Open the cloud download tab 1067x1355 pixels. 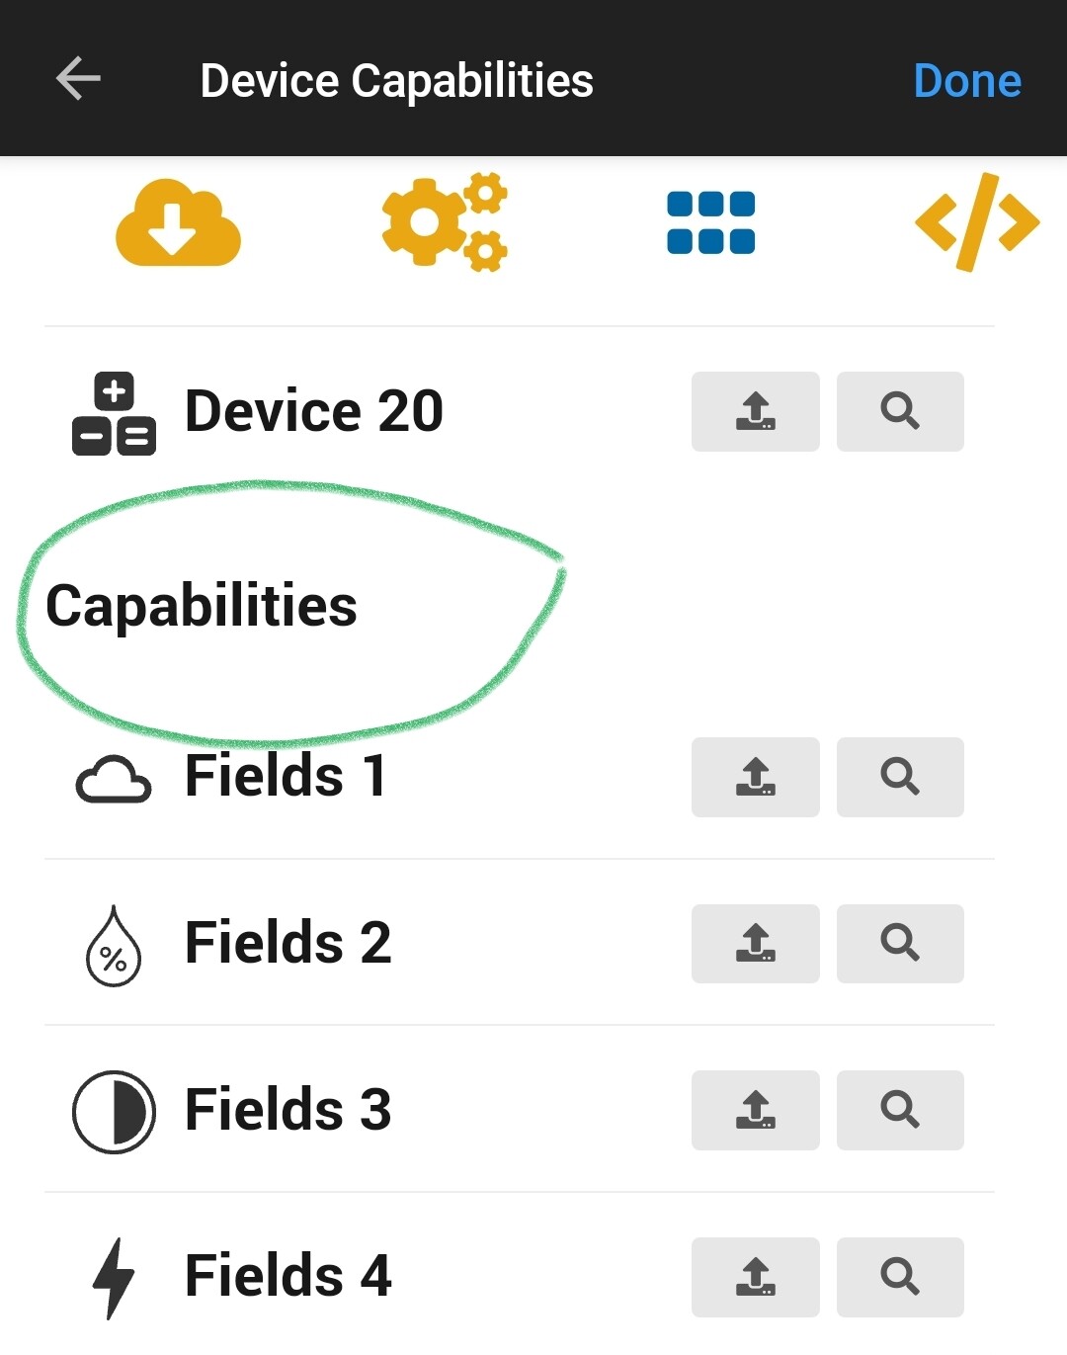(179, 222)
